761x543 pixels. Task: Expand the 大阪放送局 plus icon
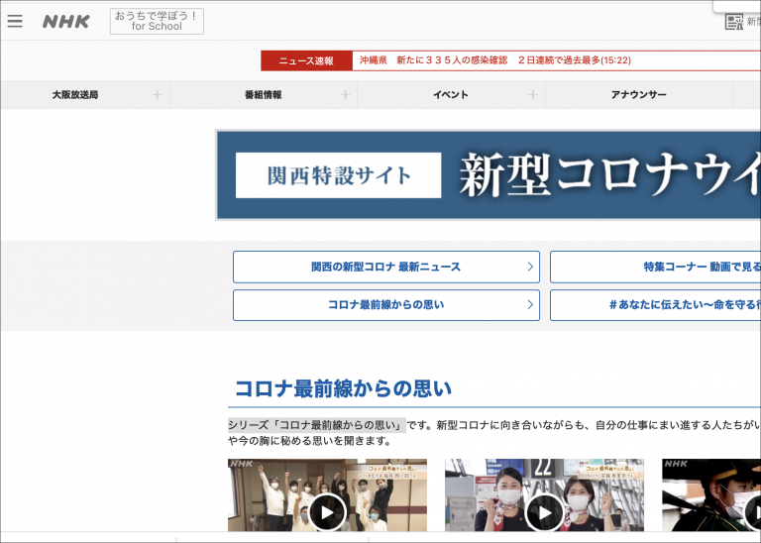157,95
